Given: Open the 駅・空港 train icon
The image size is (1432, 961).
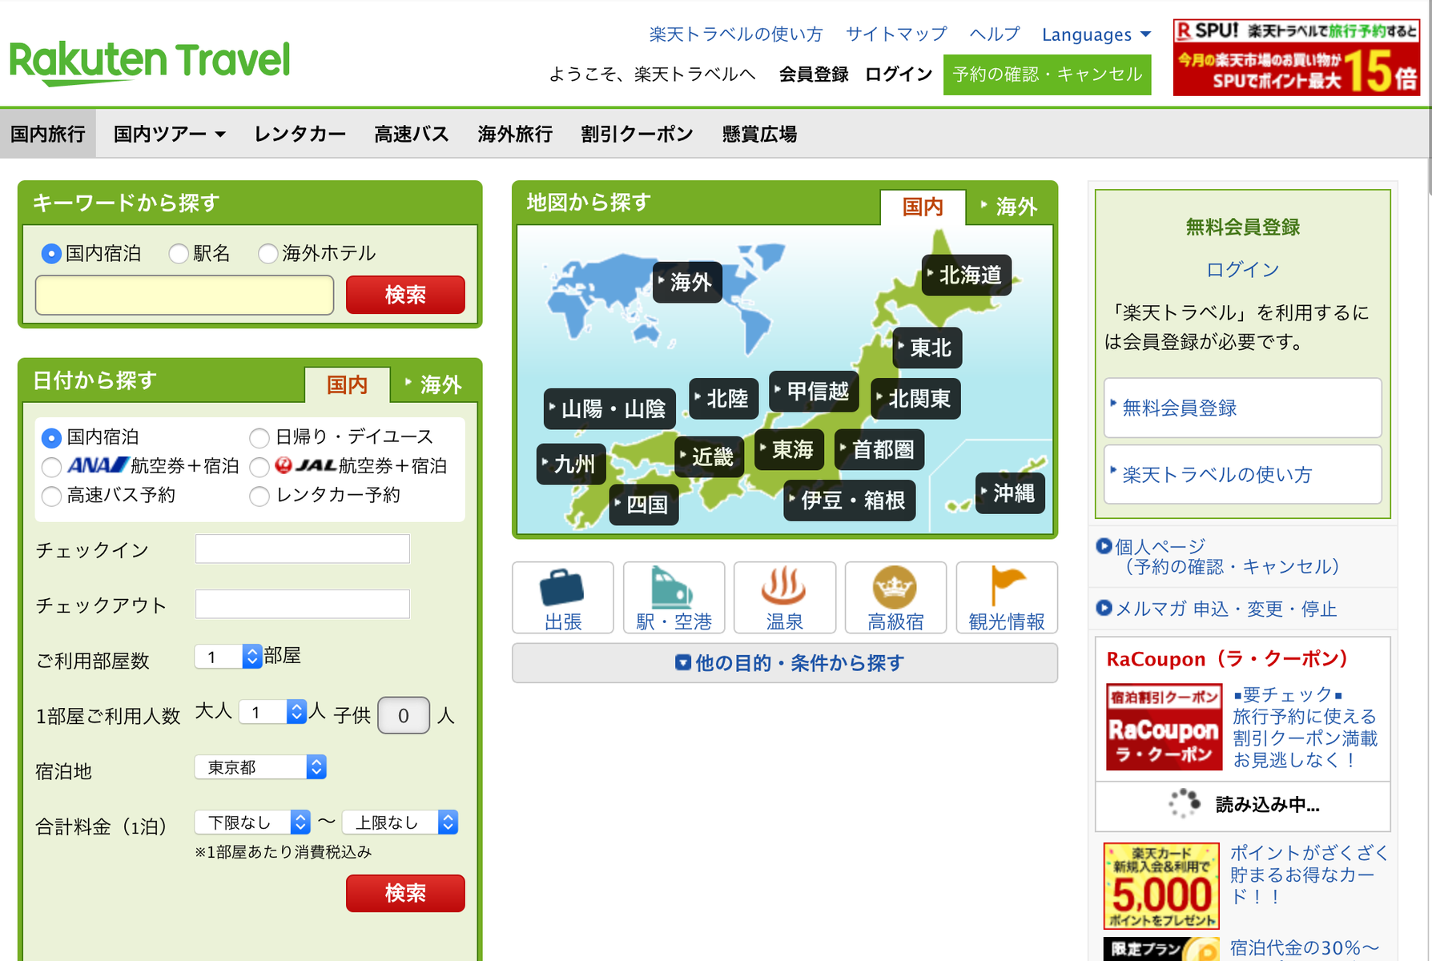Looking at the screenshot, I should pos(674,597).
